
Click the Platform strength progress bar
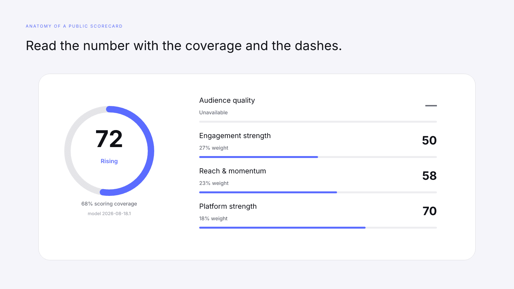pos(318,228)
